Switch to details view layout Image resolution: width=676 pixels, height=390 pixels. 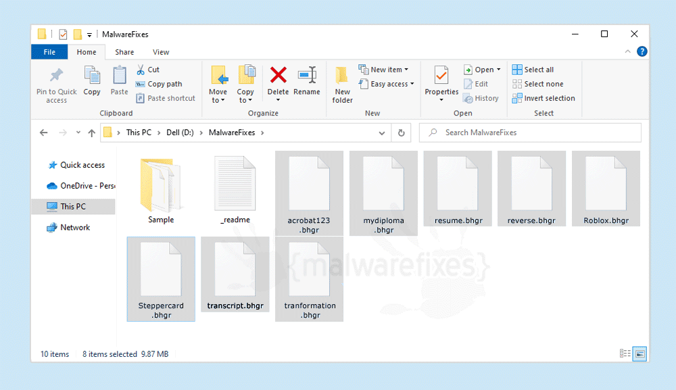[x=625, y=354]
